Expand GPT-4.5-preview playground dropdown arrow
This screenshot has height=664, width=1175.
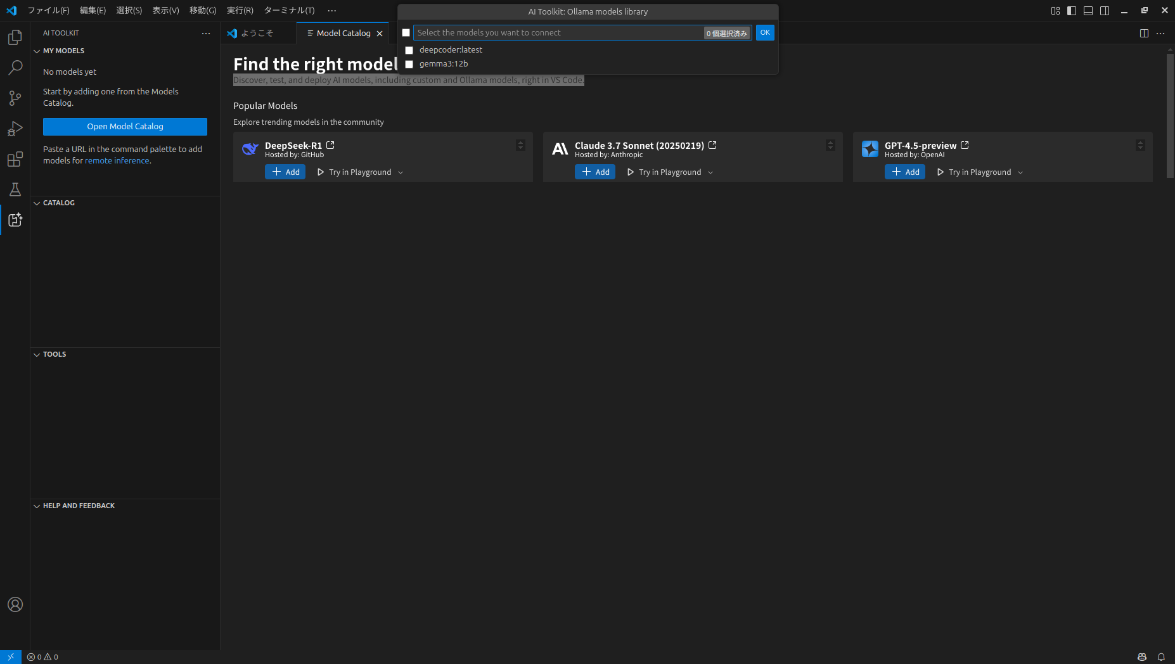coord(1020,172)
